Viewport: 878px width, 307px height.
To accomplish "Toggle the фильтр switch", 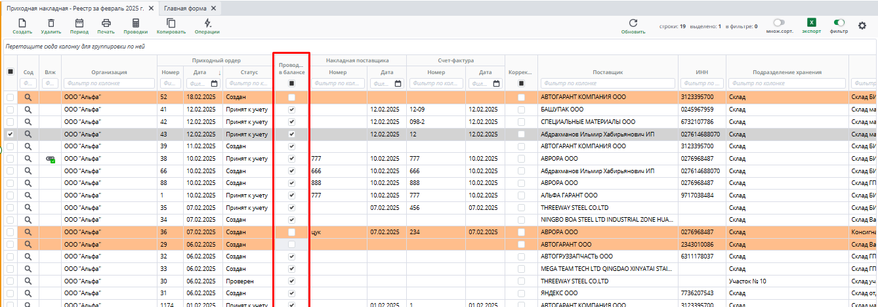I will point(839,22).
